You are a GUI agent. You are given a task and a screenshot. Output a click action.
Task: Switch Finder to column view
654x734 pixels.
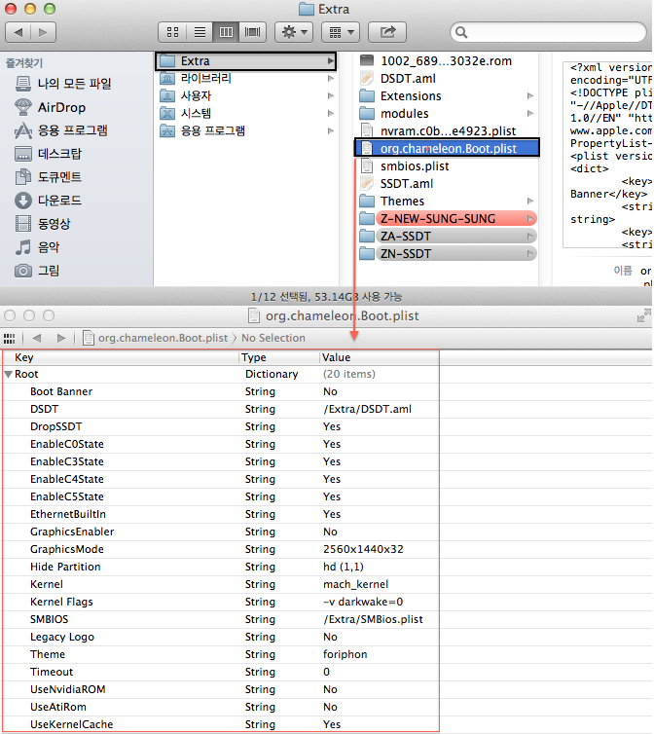(x=226, y=32)
